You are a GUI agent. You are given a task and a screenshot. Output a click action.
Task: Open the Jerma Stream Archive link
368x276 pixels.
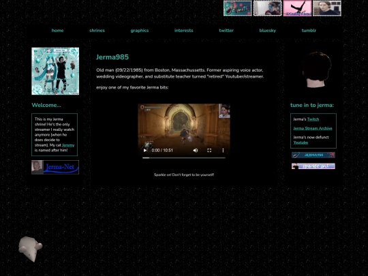click(x=313, y=128)
